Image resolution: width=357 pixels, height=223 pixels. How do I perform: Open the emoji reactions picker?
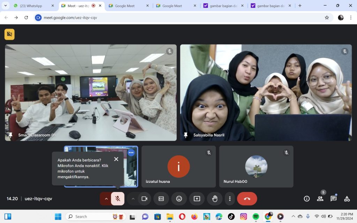tap(179, 199)
